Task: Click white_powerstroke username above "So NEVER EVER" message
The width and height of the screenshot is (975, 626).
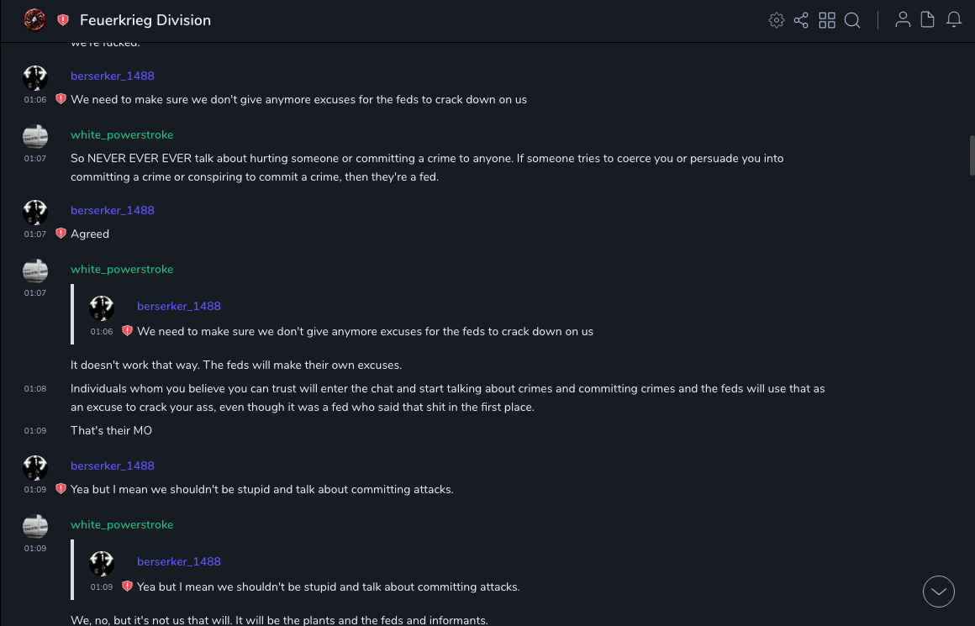Action: pyautogui.click(x=122, y=134)
